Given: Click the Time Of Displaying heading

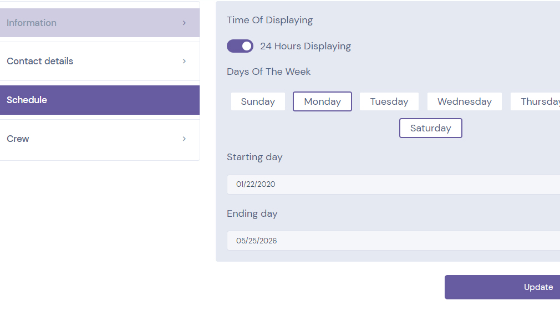Looking at the screenshot, I should [x=269, y=20].
